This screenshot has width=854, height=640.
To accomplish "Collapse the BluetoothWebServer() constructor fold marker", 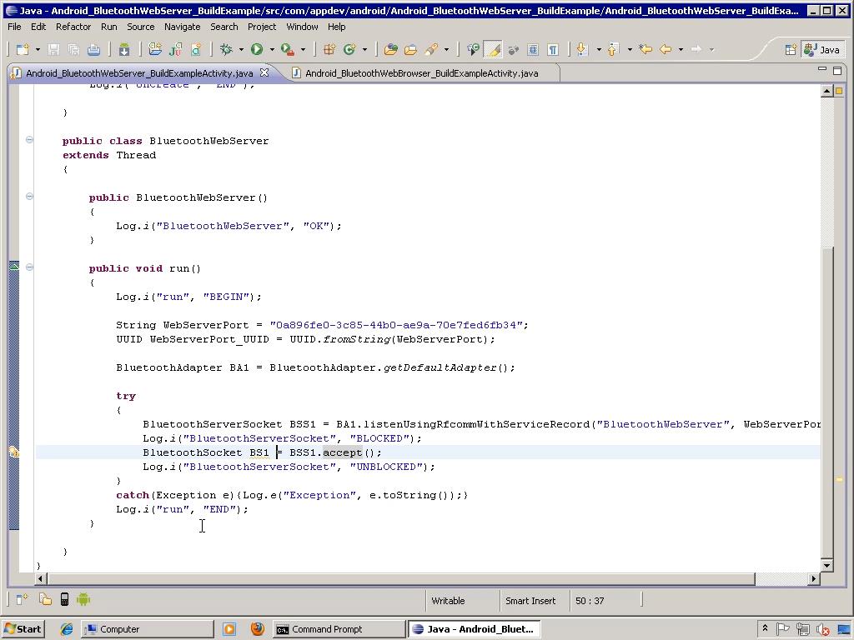I will (29, 197).
